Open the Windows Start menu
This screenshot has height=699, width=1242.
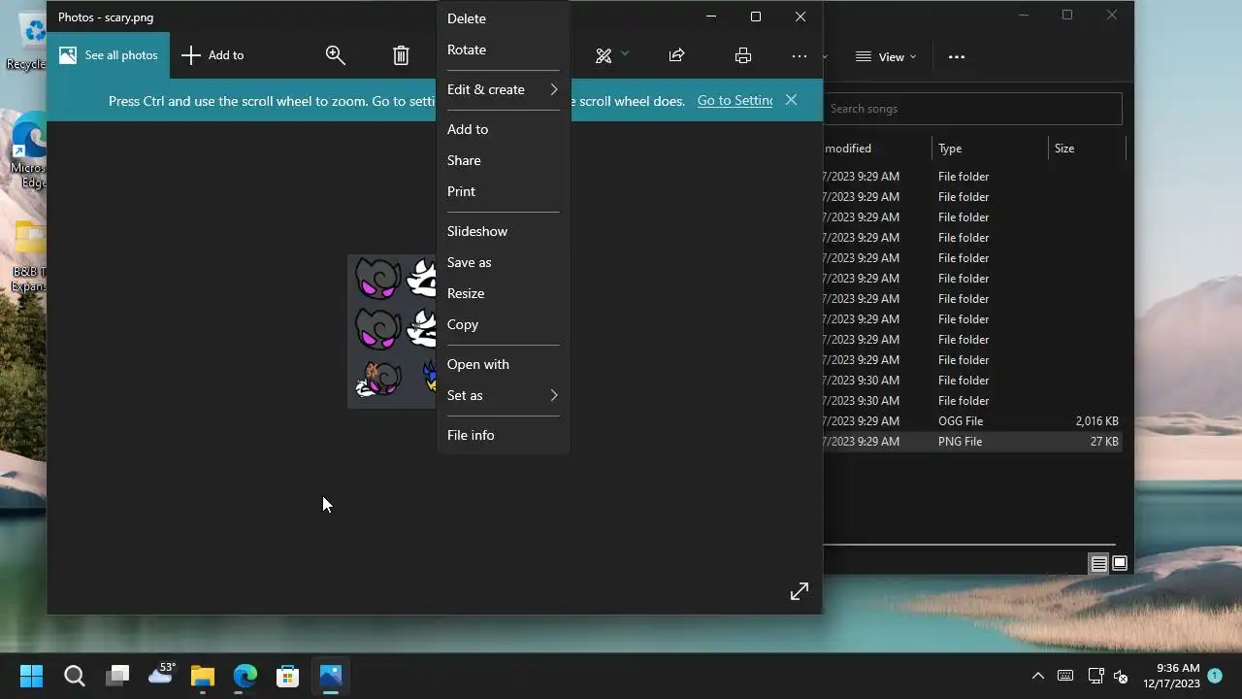tap(31, 676)
